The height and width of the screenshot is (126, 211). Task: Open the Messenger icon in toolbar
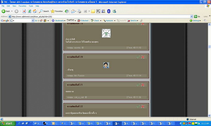[x=114, y=11]
